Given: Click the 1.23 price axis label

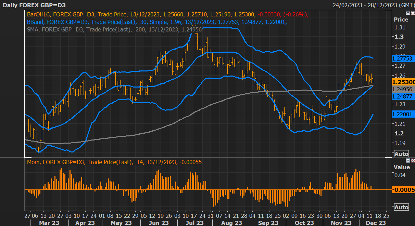Looking at the screenshot, I should click(400, 104).
